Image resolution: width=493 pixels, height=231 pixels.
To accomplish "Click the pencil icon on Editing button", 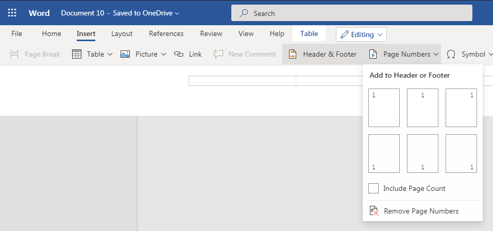I will [345, 34].
